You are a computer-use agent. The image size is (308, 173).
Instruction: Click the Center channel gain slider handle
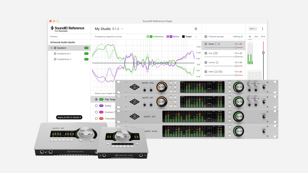[x=236, y=66]
